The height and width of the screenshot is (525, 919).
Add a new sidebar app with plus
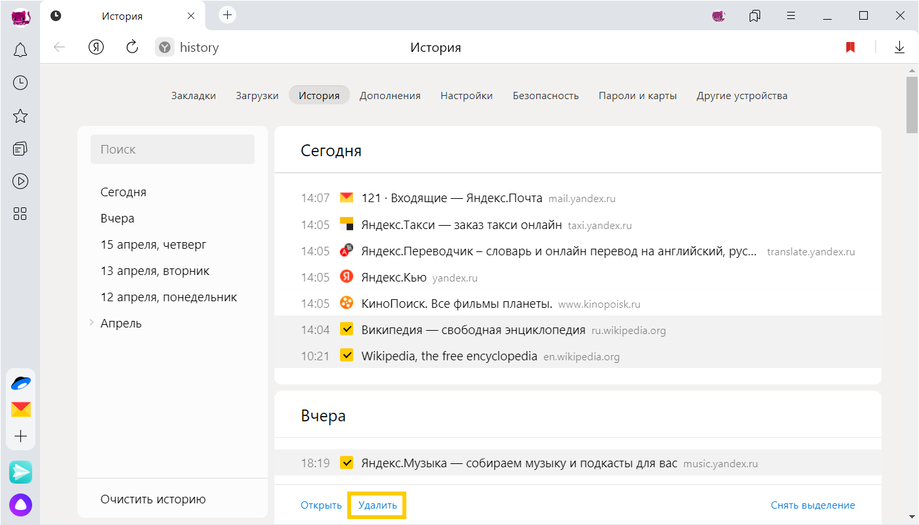point(21,436)
